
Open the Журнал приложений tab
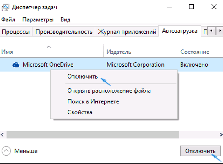click(127, 32)
